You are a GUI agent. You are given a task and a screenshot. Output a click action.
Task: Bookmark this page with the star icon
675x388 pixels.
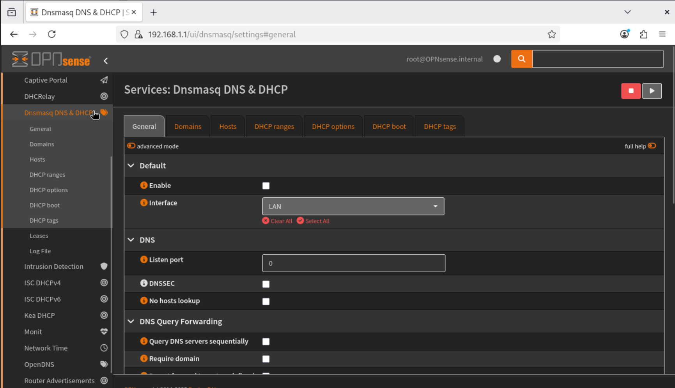point(551,34)
